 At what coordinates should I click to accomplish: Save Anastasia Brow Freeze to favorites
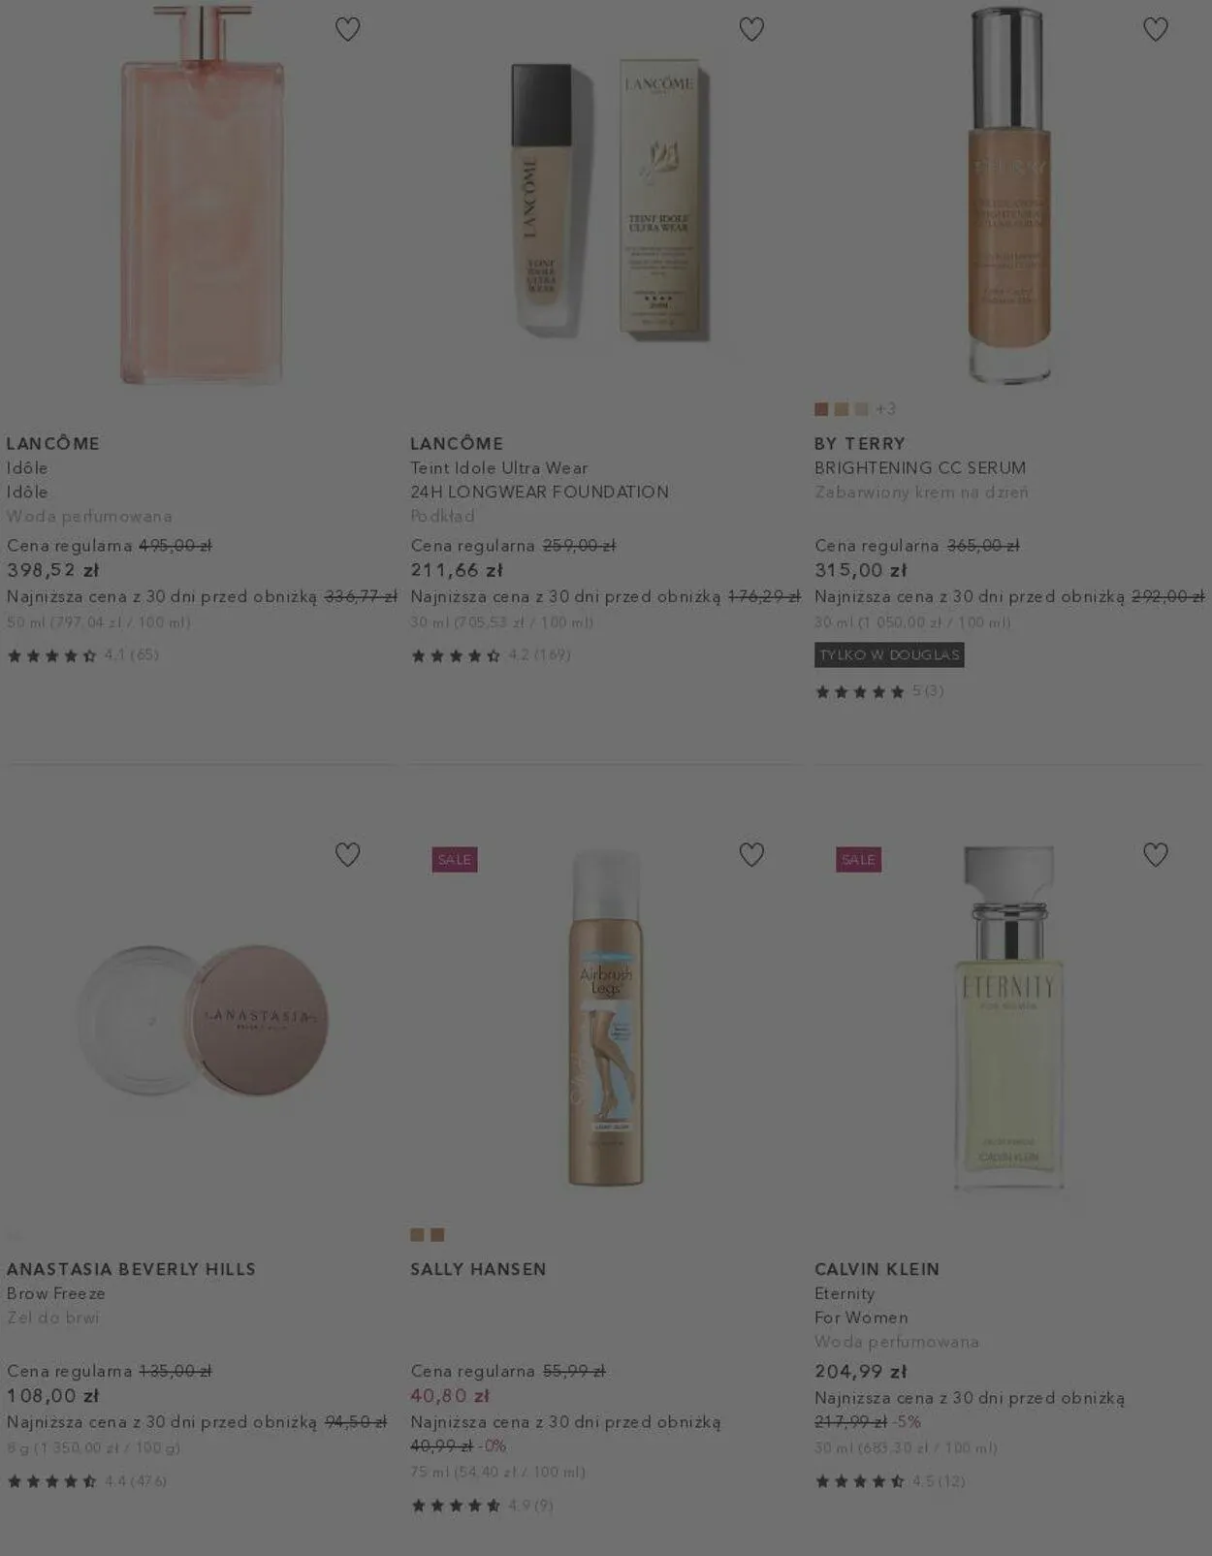[347, 855]
